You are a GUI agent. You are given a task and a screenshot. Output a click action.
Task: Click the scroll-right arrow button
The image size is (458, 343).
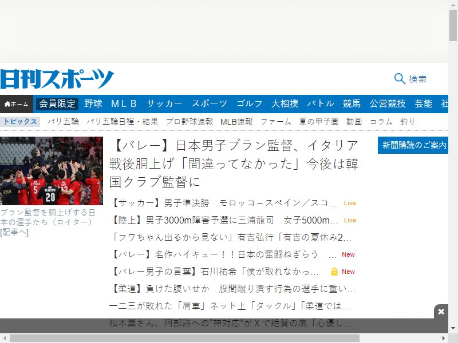(444, 338)
